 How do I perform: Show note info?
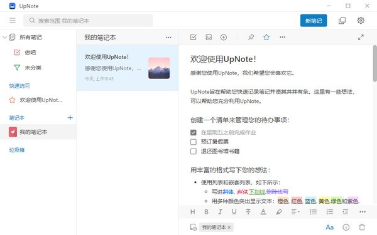point(346,227)
